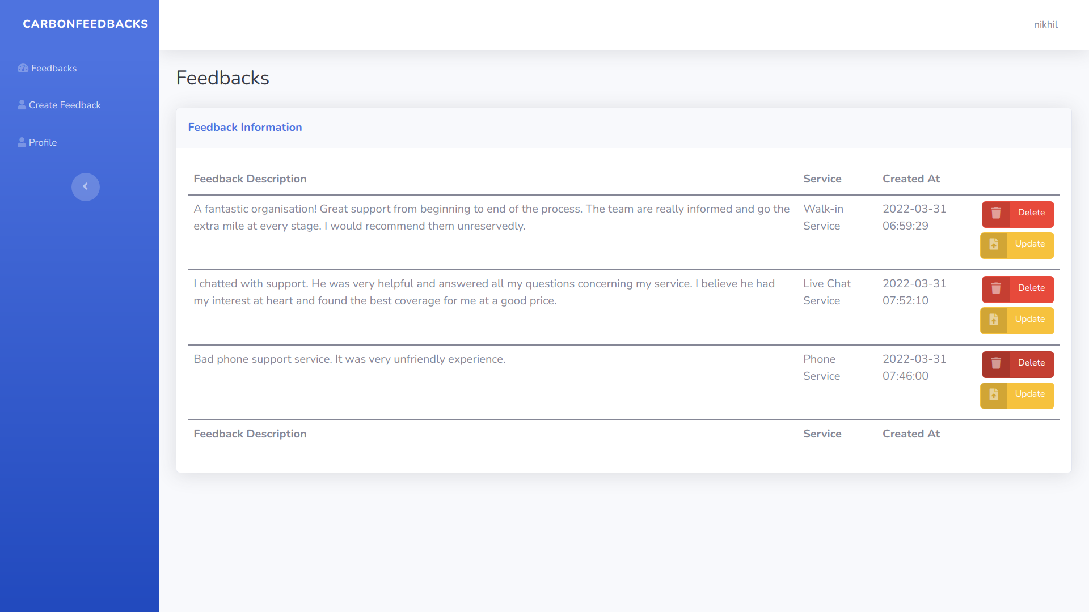Viewport: 1089px width, 612px height.
Task: Click trash icon for Walk-in Service feedback
Action: click(995, 213)
